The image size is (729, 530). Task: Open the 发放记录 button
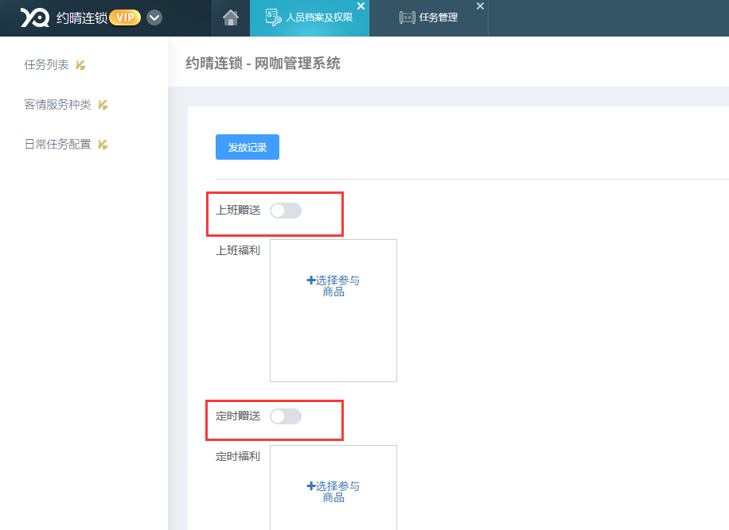click(248, 147)
